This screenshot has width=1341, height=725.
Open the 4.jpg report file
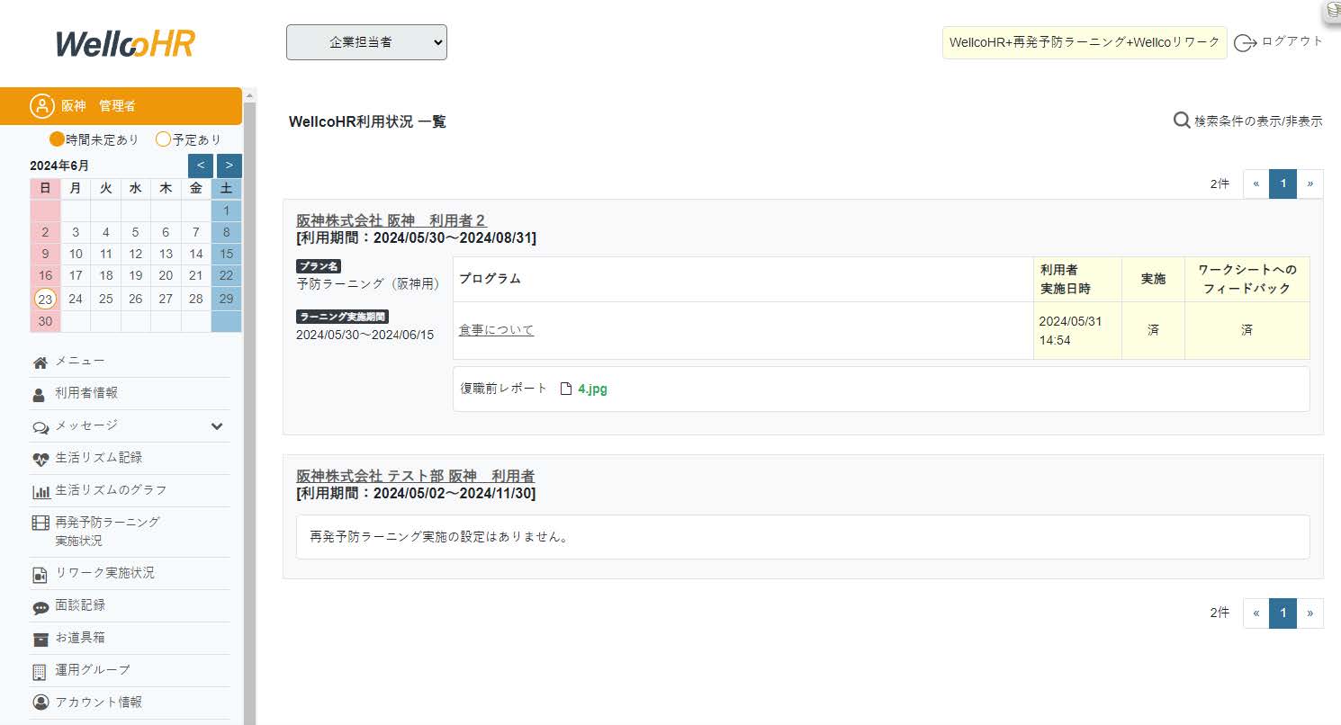592,389
